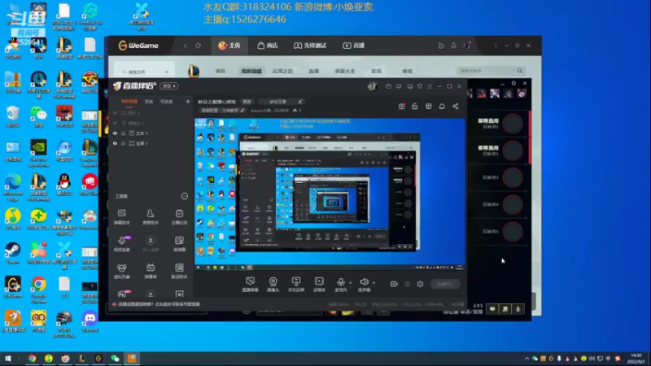
Task: Open the 弹幕秀 tool
Action: (151, 271)
